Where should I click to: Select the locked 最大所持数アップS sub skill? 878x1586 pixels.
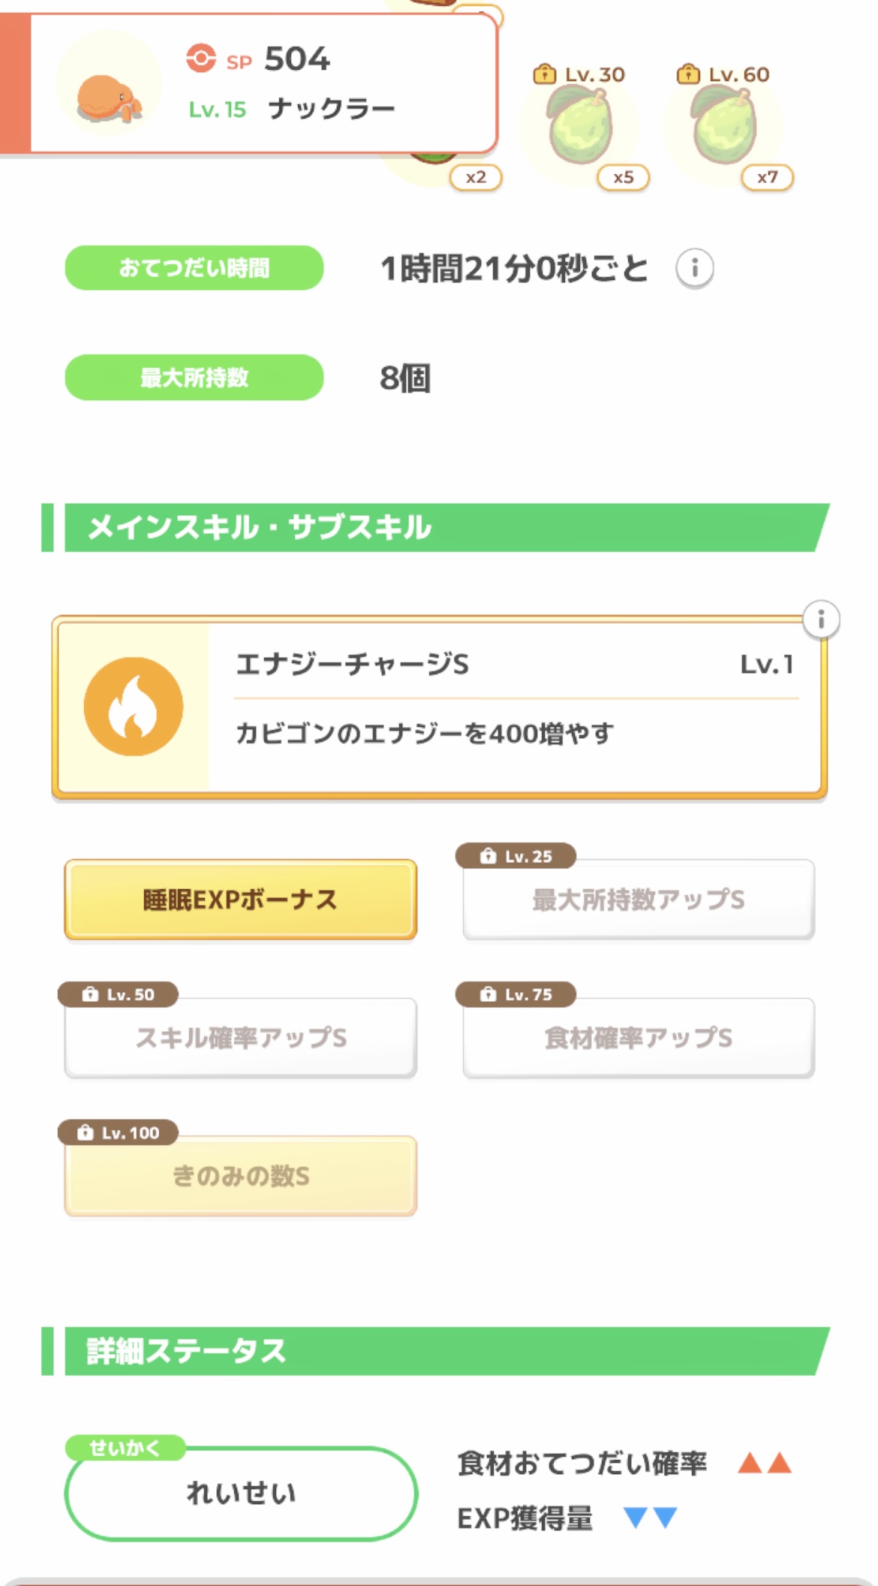tap(638, 900)
